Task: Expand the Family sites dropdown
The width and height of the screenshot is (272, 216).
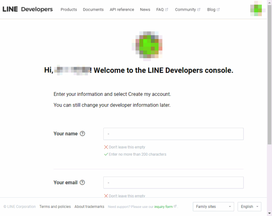Action: click(x=213, y=207)
